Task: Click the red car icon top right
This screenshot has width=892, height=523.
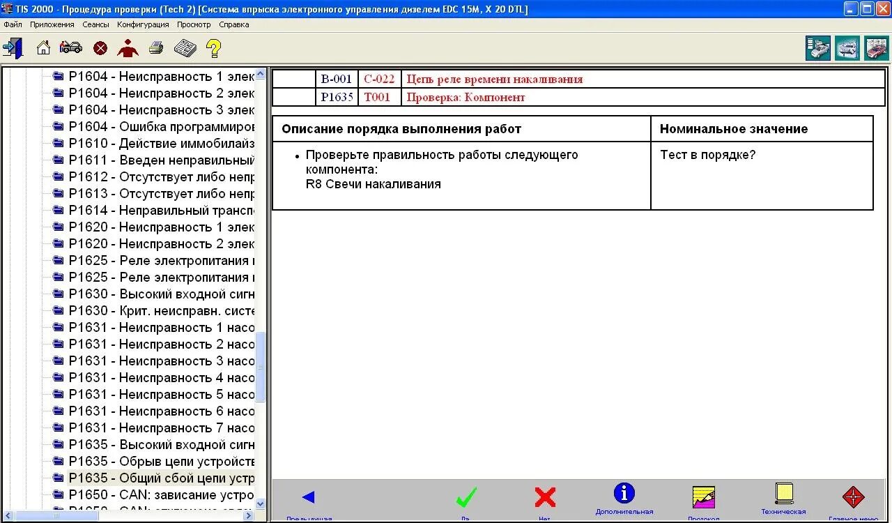Action: [x=877, y=48]
